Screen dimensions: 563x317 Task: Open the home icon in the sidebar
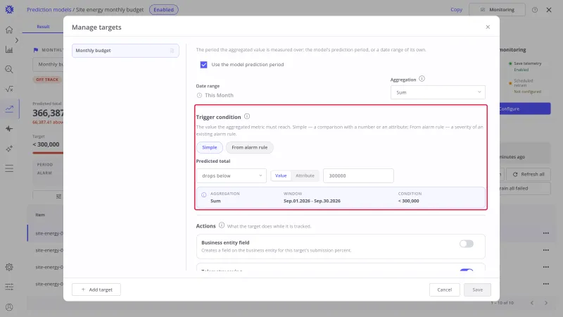point(9,30)
